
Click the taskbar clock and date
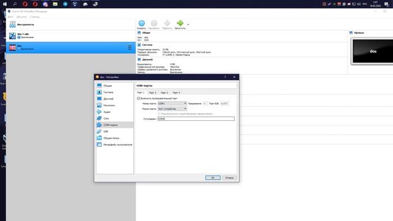pos(375,4)
